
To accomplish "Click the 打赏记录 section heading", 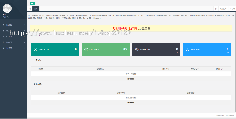I will click(x=37, y=60).
